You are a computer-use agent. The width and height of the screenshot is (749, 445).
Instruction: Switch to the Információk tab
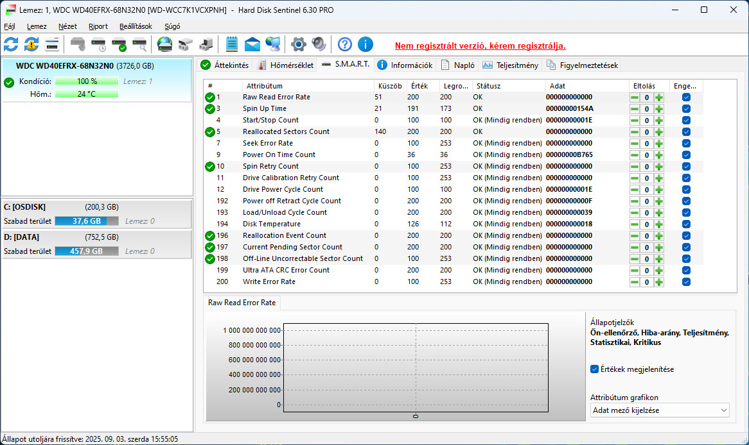[405, 65]
